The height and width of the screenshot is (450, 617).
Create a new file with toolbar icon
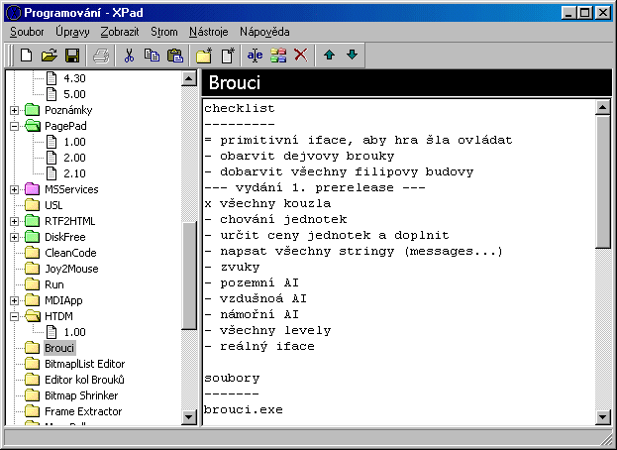(x=26, y=56)
